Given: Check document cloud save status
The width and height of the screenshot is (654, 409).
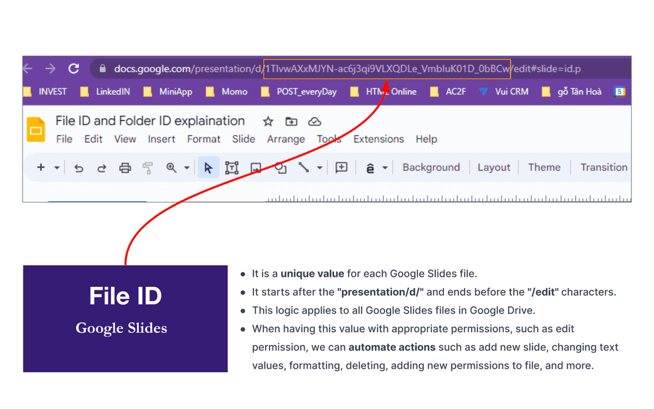Looking at the screenshot, I should click(x=315, y=121).
